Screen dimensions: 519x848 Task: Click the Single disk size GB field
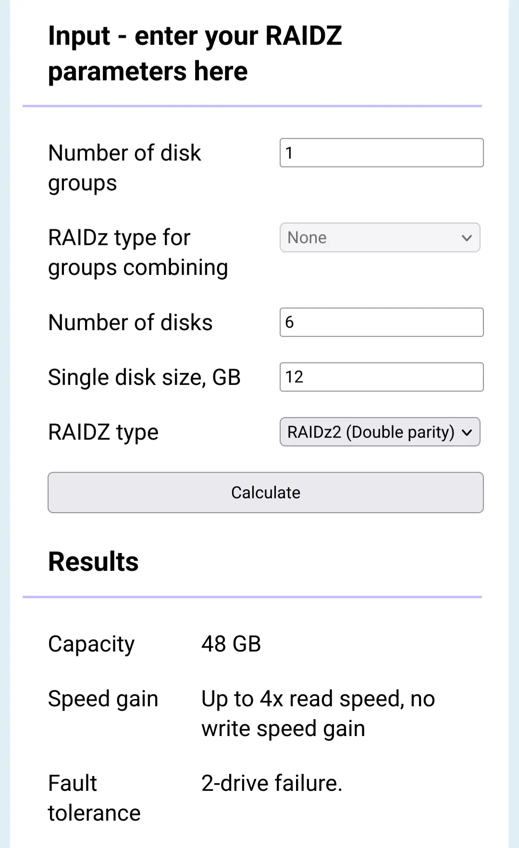381,377
